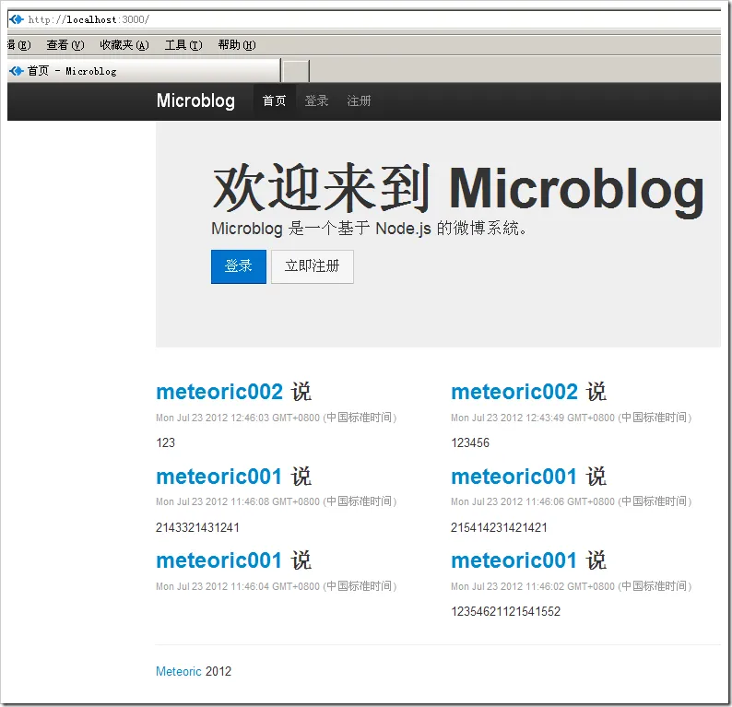The image size is (732, 707).
Task: Click the 欢迎来到 Microblog heading
Action: point(458,189)
